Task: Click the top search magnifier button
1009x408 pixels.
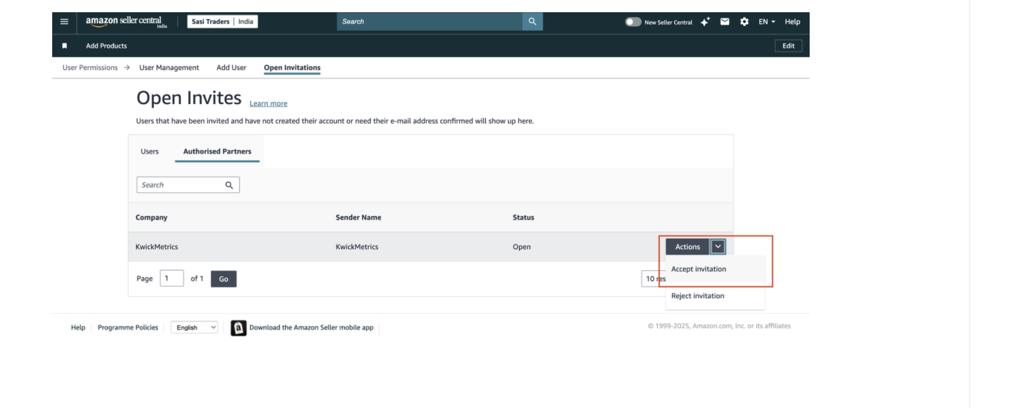Action: click(532, 22)
